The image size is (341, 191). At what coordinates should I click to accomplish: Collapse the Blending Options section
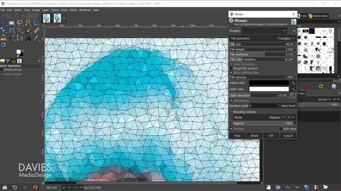(x=231, y=112)
